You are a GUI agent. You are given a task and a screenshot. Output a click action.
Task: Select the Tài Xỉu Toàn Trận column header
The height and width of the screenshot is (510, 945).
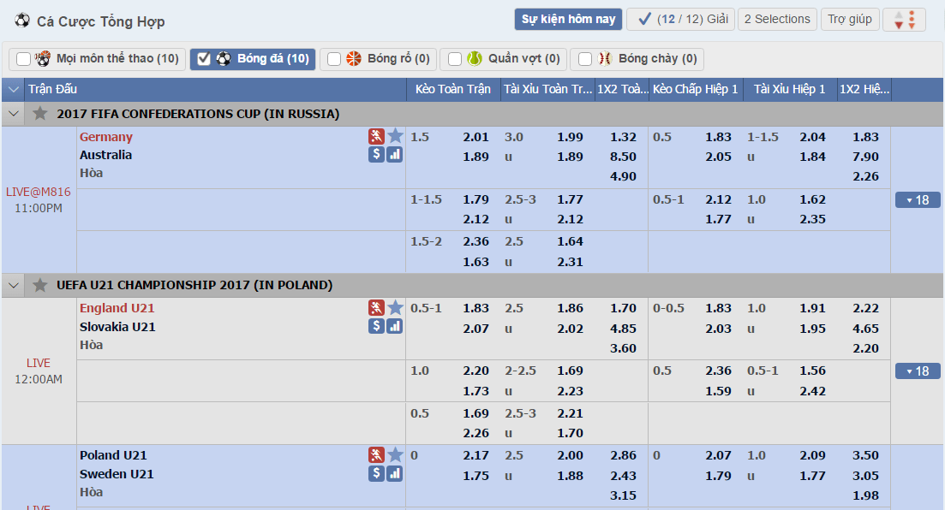[x=547, y=90]
